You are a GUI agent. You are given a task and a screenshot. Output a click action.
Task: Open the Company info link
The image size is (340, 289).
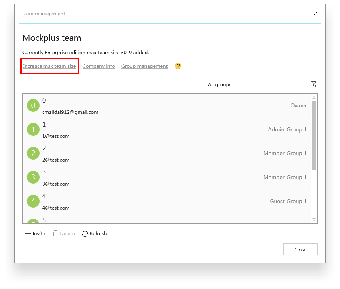(99, 66)
